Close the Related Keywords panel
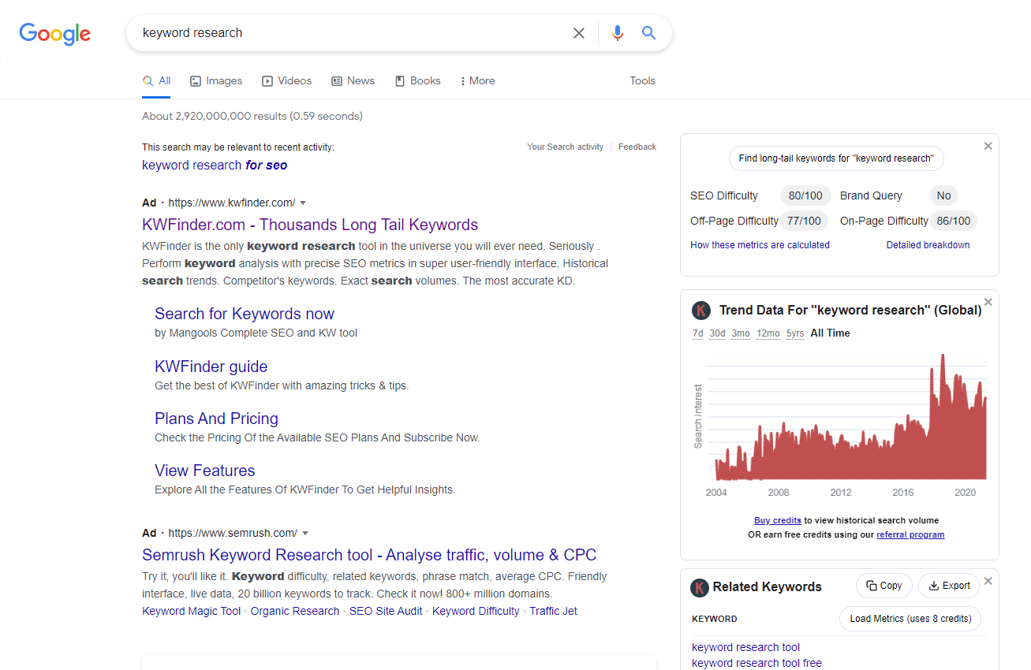 coord(988,580)
